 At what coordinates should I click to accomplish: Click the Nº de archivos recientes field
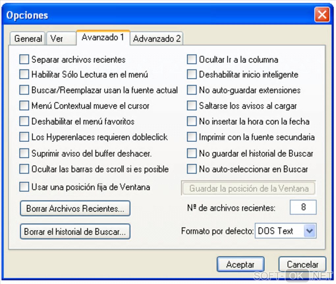303,208
